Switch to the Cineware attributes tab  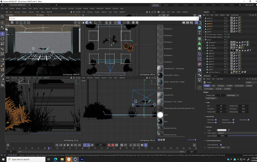(221, 86)
